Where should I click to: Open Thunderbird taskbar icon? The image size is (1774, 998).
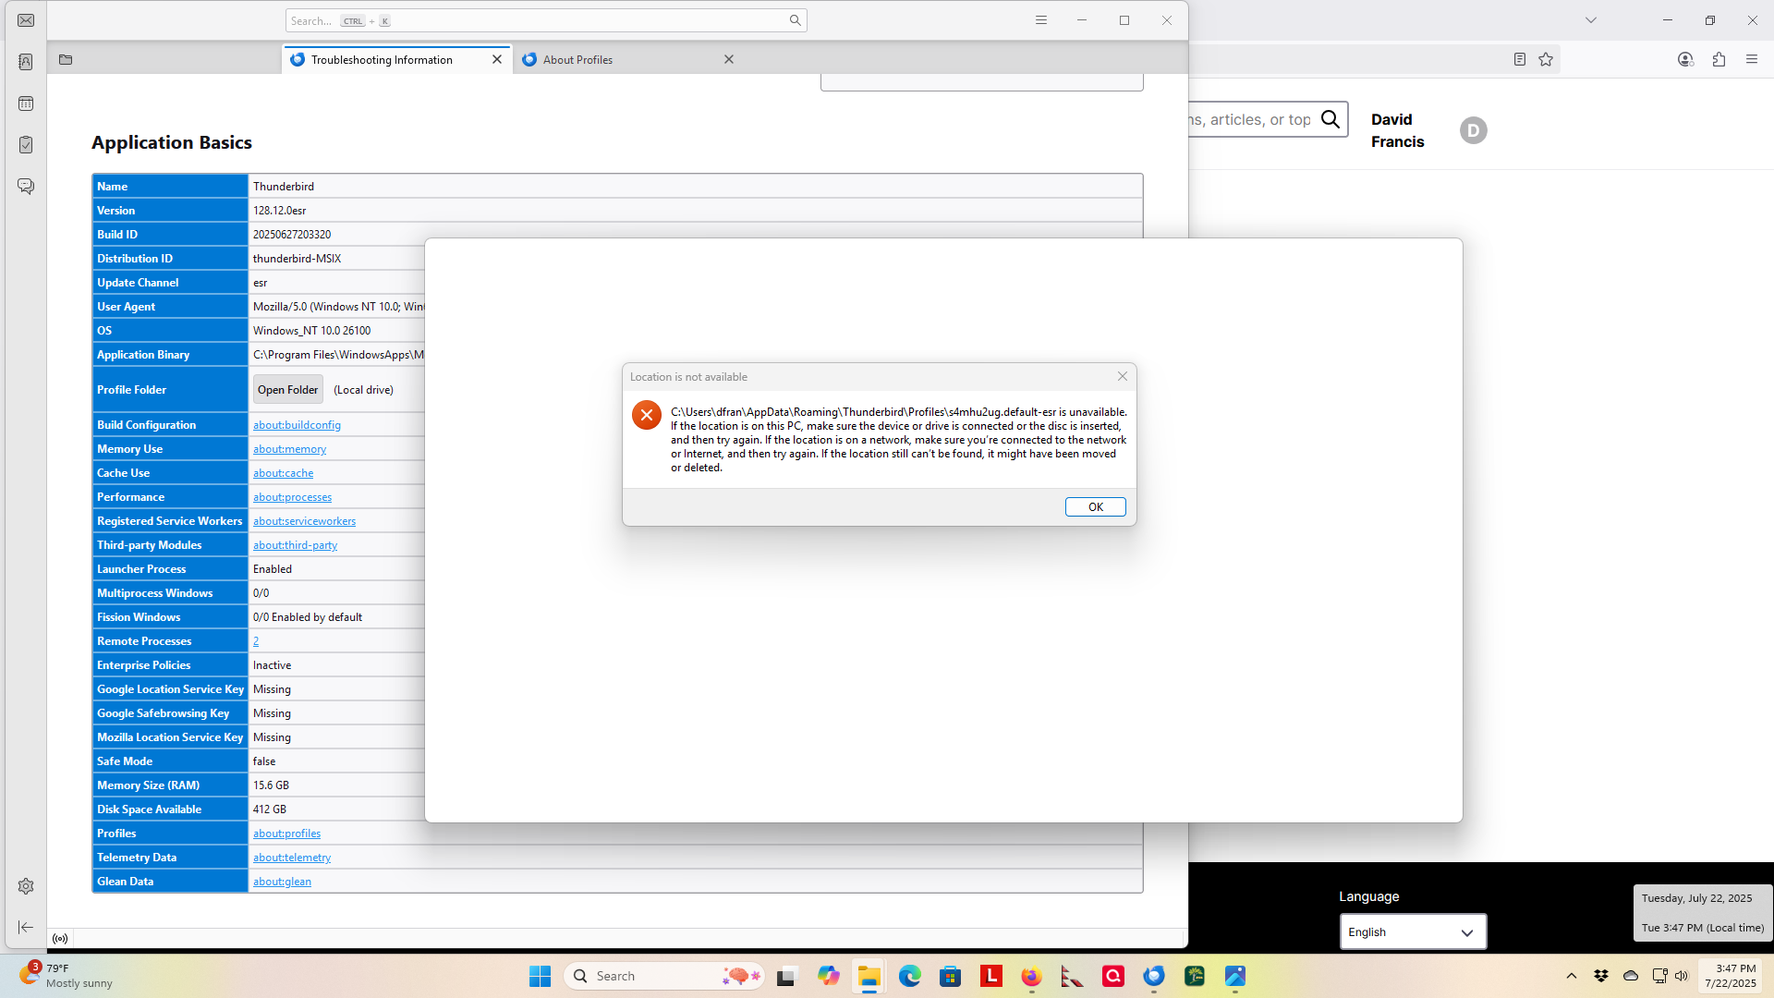(x=1154, y=976)
